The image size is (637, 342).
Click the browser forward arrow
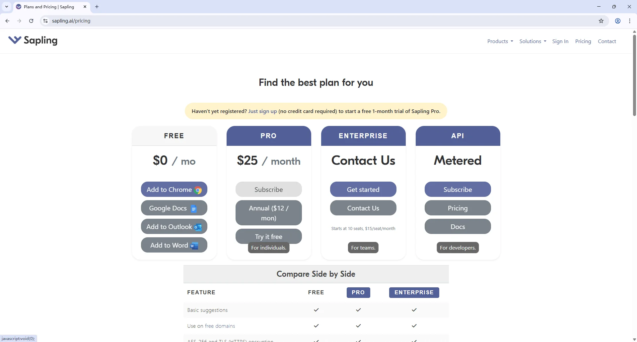click(x=19, y=21)
